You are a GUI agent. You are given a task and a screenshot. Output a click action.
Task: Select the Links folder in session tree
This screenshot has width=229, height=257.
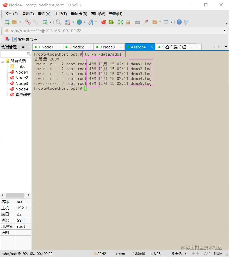pyautogui.click(x=18, y=67)
